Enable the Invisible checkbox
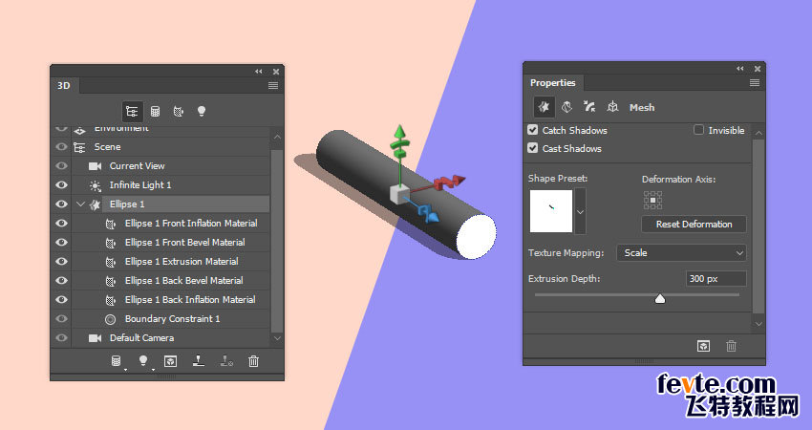812x430 pixels. [x=698, y=130]
